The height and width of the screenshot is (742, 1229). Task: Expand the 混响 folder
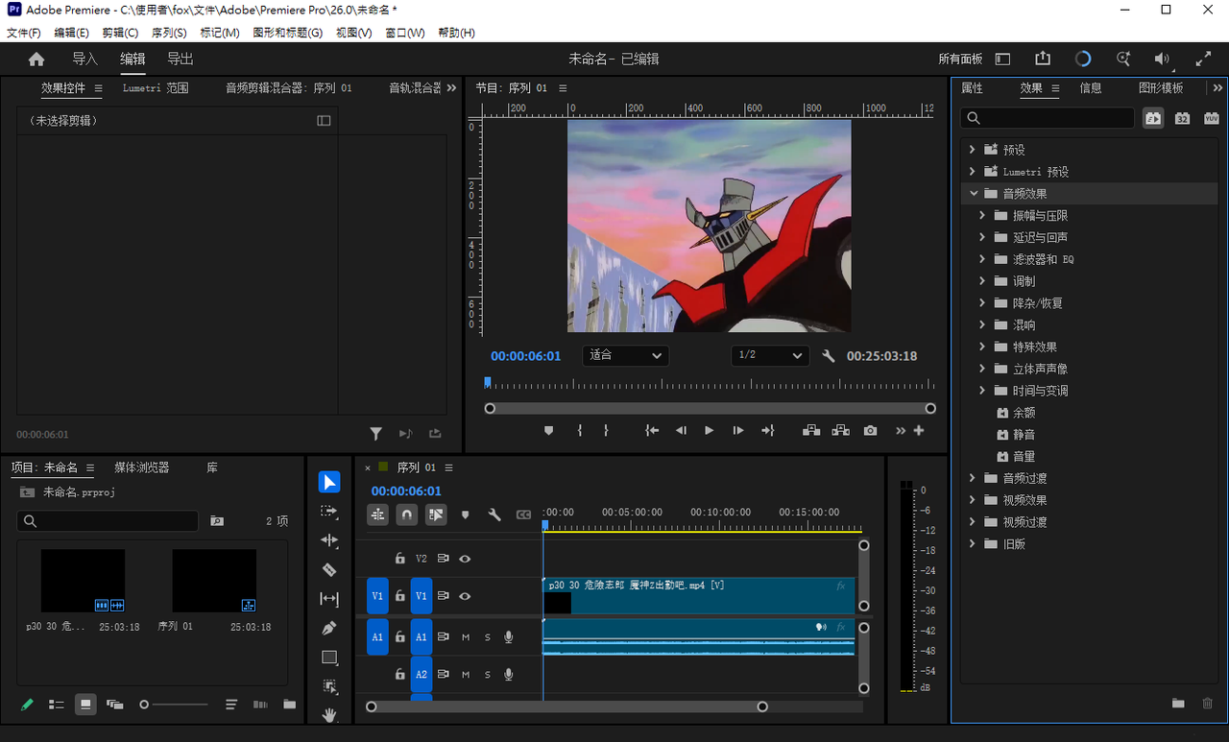click(x=982, y=325)
